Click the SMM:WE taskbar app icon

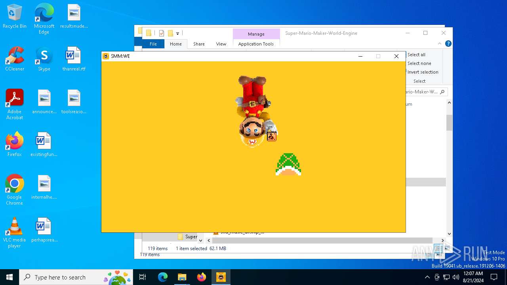pos(221,277)
